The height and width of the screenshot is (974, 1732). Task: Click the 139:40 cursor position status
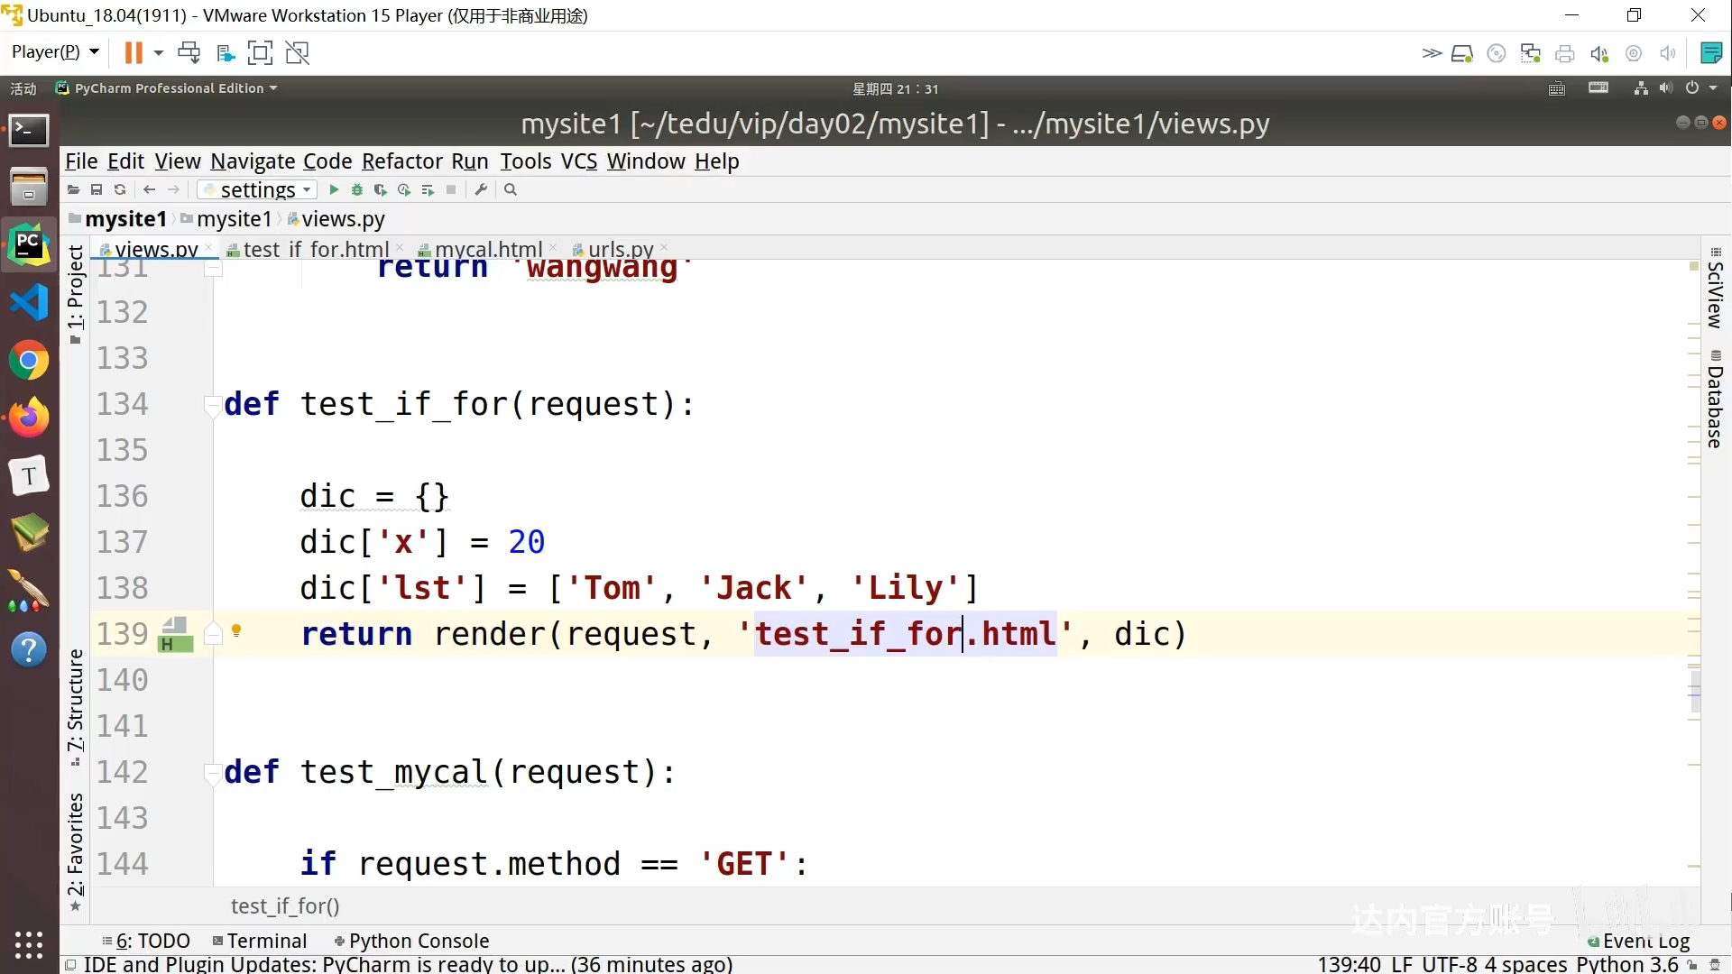(1349, 964)
